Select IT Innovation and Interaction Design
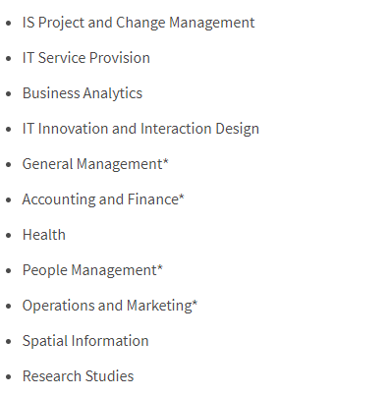 140,129
